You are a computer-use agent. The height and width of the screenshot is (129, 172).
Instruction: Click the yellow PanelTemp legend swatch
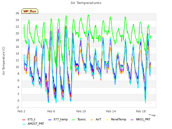pos(107,120)
